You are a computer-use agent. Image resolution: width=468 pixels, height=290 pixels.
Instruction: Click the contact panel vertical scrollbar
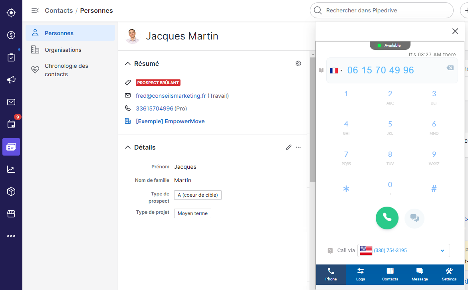pos(313,119)
